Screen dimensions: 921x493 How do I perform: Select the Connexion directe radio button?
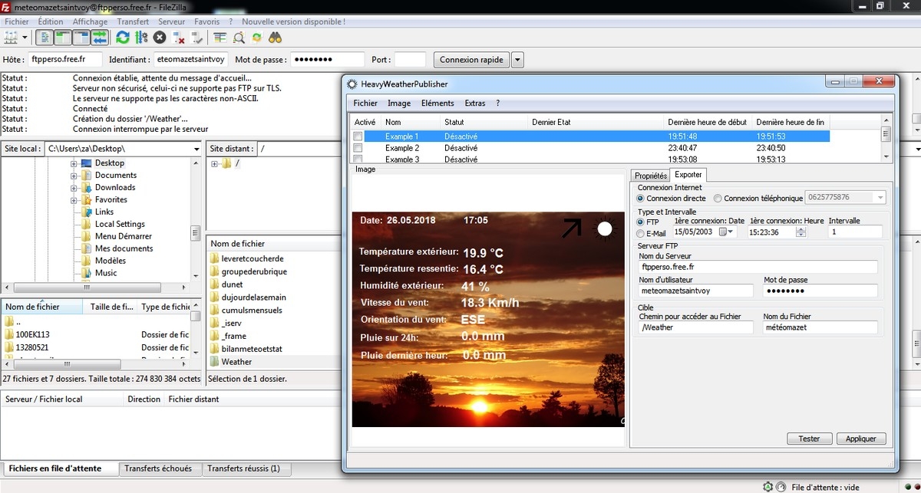641,199
